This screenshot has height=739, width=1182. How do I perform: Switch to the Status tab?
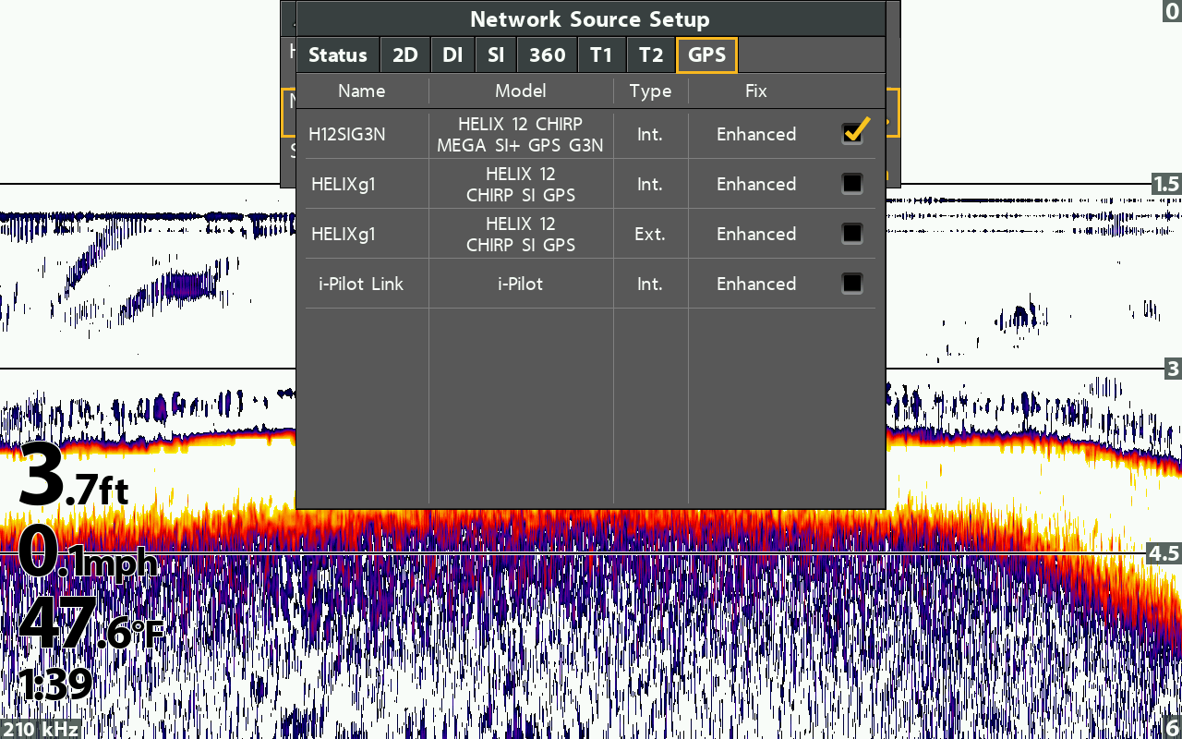pyautogui.click(x=338, y=55)
